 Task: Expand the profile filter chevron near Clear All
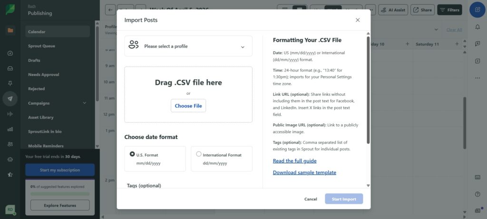tap(436, 30)
